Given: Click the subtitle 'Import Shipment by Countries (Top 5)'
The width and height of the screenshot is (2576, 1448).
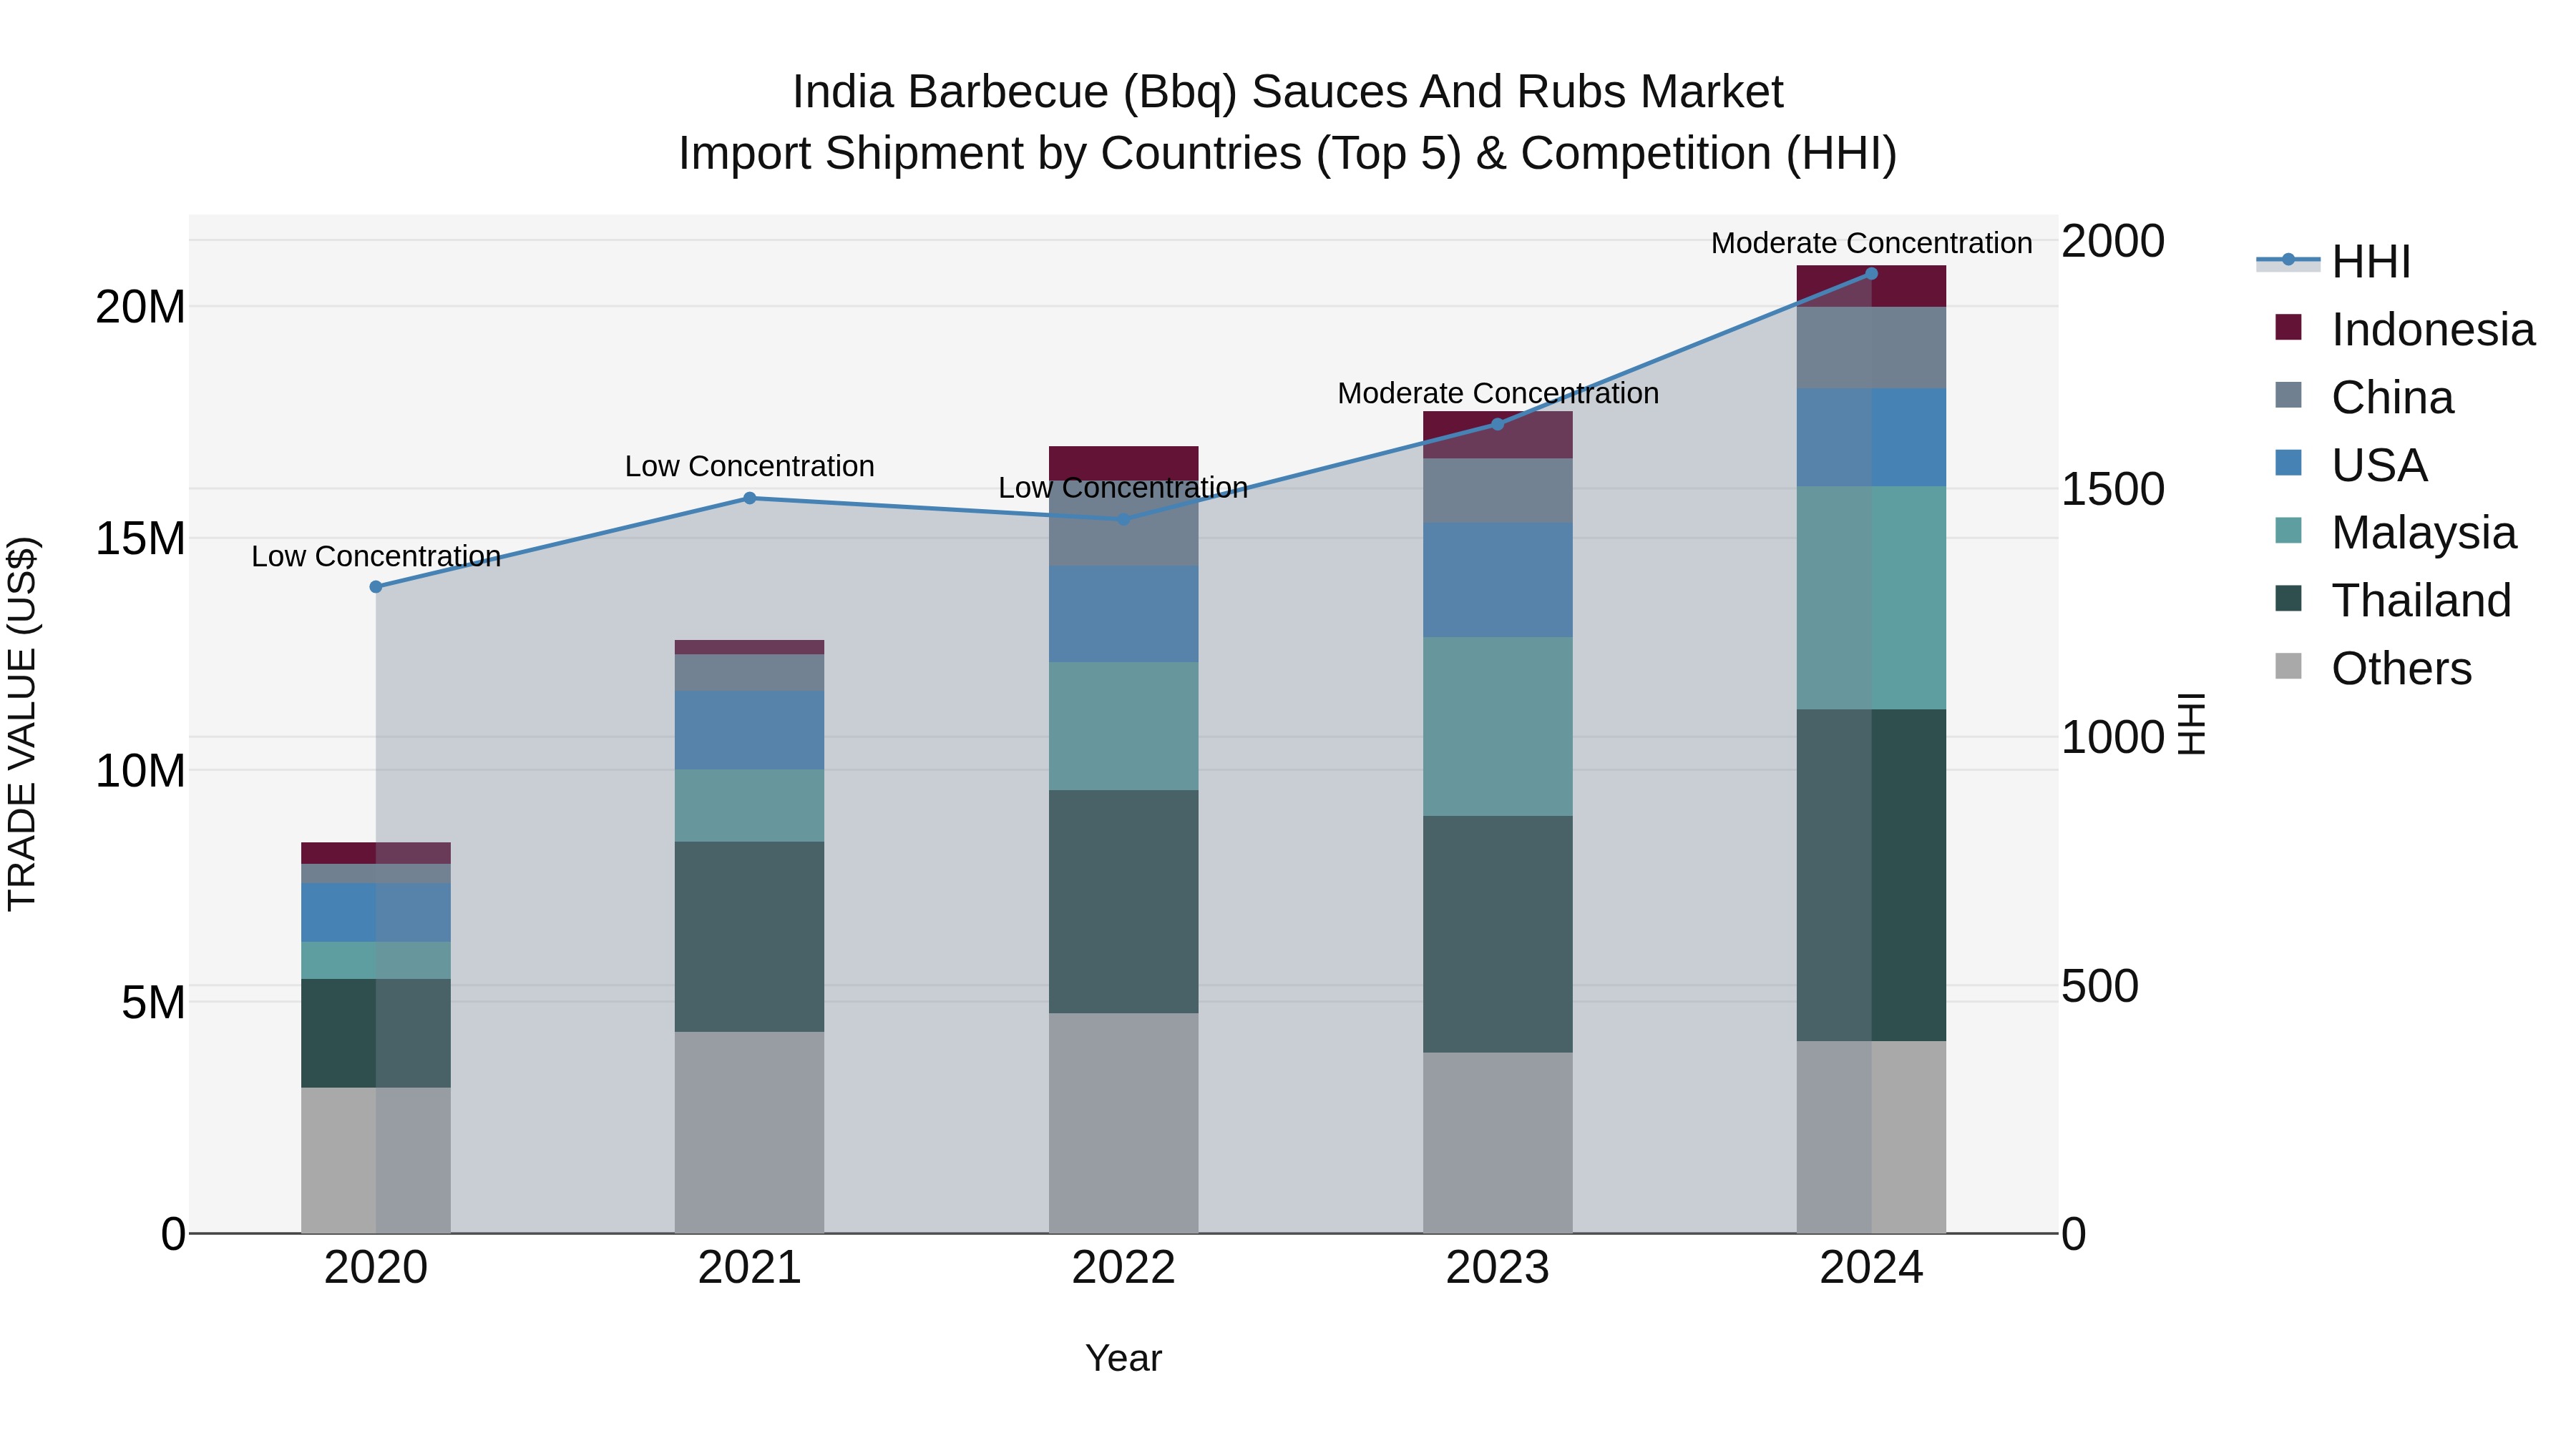Looking at the screenshot, I should [1069, 154].
